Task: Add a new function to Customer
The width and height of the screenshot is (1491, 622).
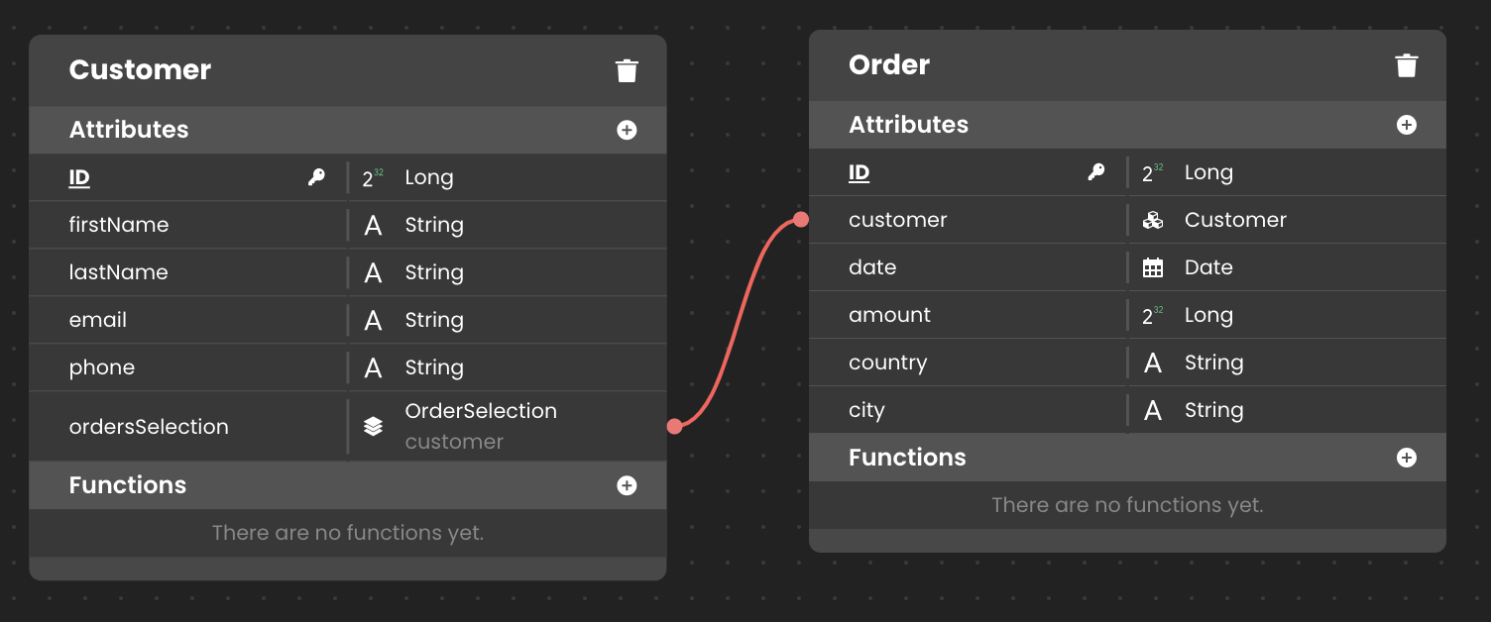Action: (x=627, y=485)
